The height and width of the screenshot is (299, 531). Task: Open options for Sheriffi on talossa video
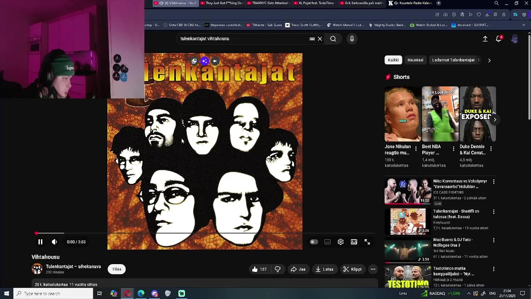point(494,212)
